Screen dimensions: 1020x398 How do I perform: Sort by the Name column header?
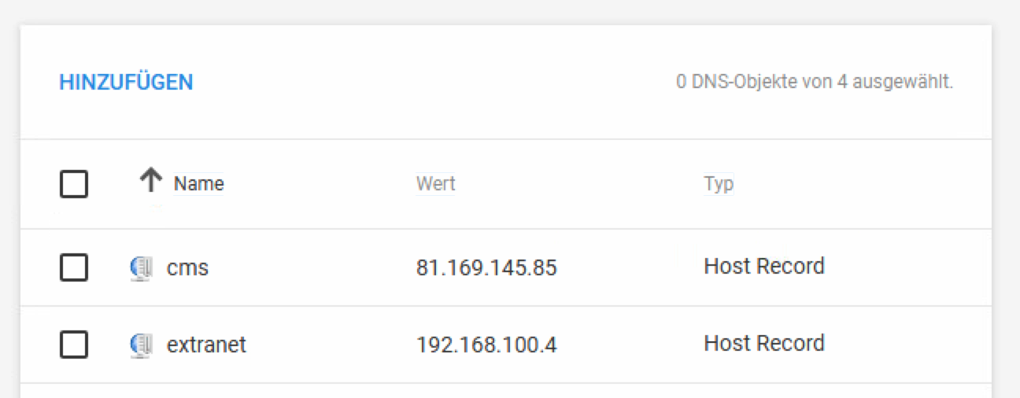coord(199,184)
